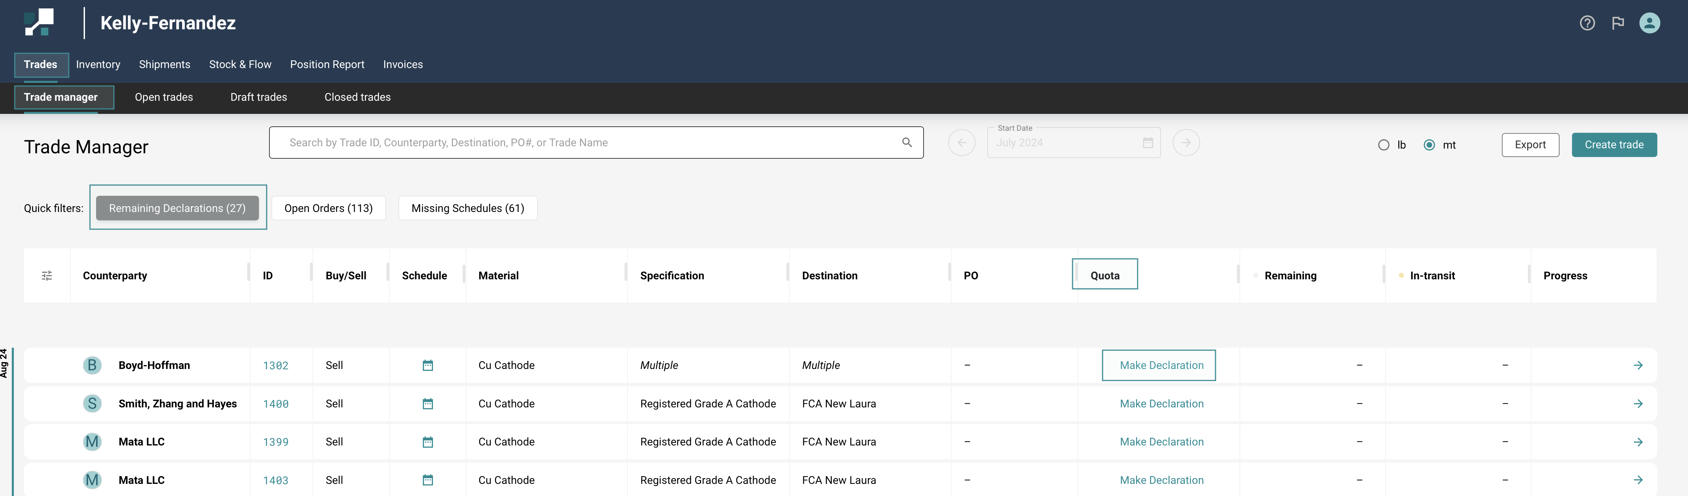Go to next month arrow
1688x496 pixels.
(1185, 143)
